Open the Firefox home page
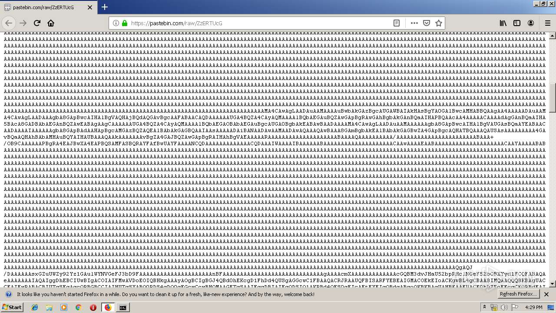This screenshot has width=556, height=313. pyautogui.click(x=51, y=23)
